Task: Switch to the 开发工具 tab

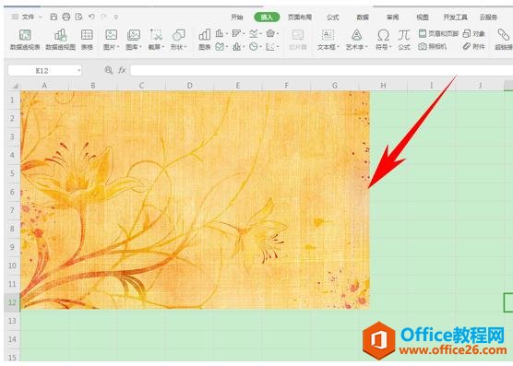Action: coord(455,17)
